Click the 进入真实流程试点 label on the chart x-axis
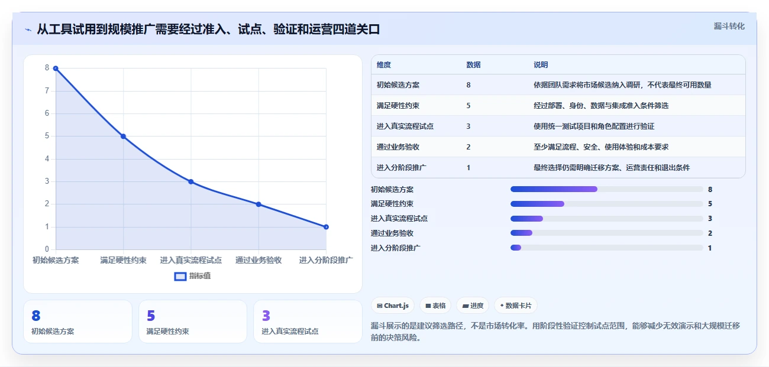 pyautogui.click(x=191, y=260)
